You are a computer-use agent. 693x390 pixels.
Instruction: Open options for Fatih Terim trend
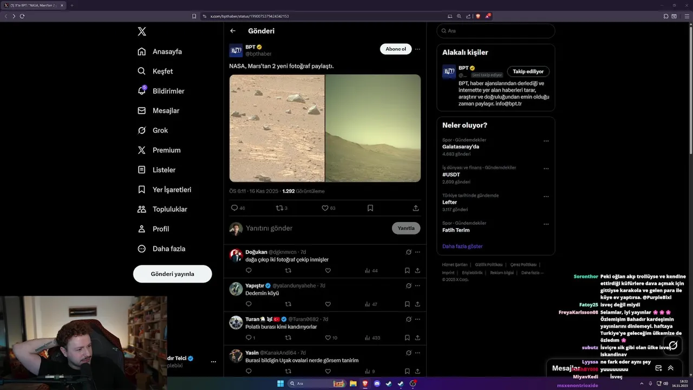tap(546, 224)
